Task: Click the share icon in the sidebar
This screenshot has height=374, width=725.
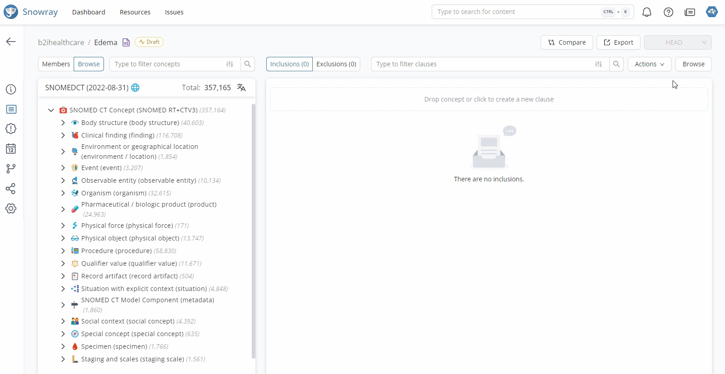Action: pyautogui.click(x=11, y=189)
